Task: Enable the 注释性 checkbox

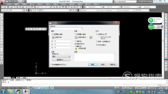Action: (97, 34)
